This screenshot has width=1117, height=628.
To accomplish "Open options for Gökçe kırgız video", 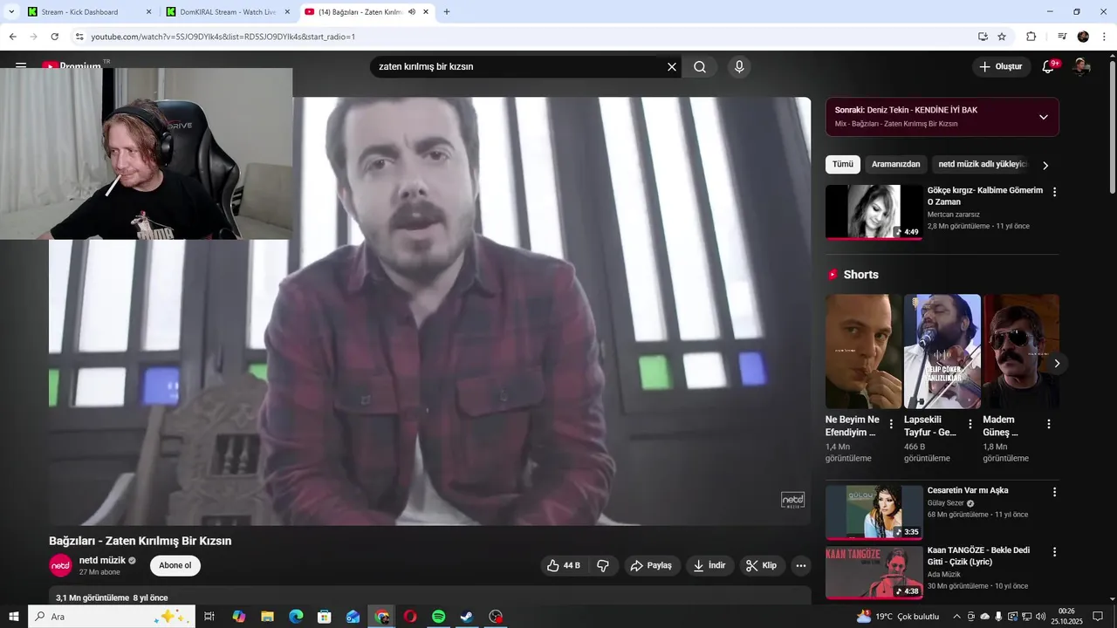I will pyautogui.click(x=1054, y=192).
